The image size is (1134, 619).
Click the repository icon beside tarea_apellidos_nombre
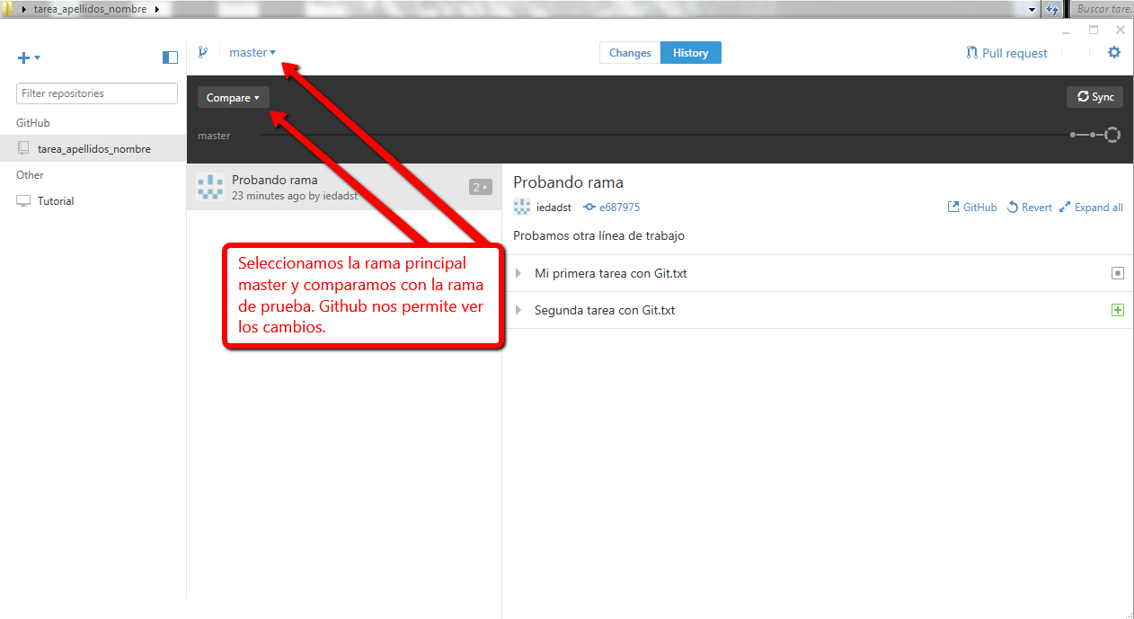point(24,148)
